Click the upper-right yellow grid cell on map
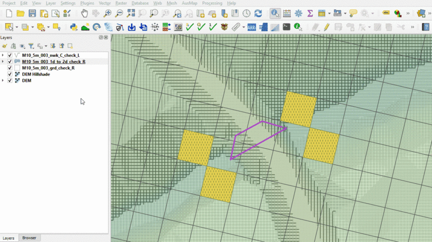Screen dimensions: 432x242 [298, 109]
